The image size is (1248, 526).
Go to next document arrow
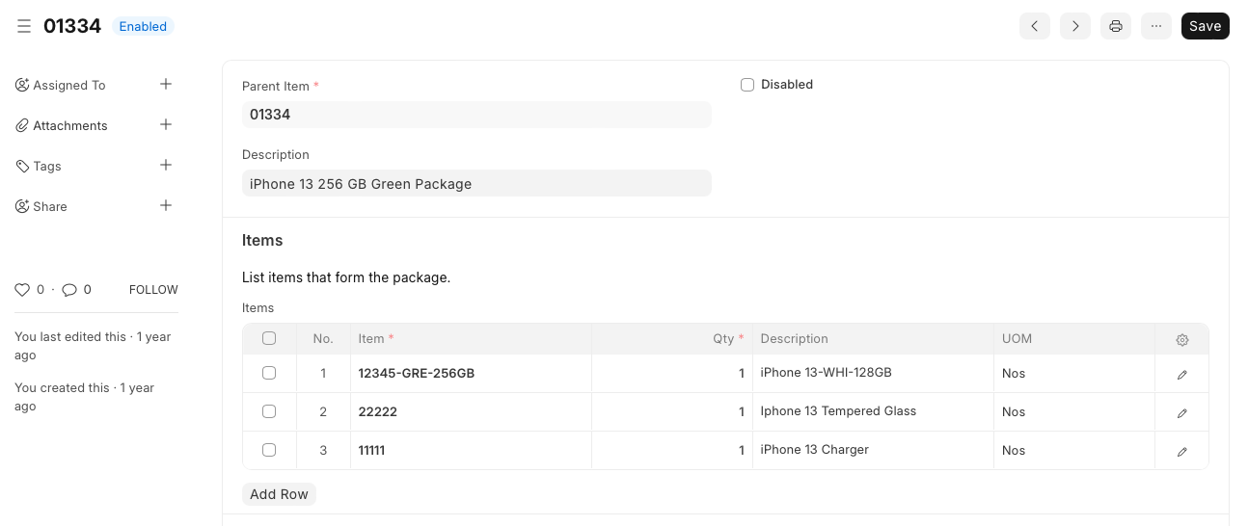1075,26
